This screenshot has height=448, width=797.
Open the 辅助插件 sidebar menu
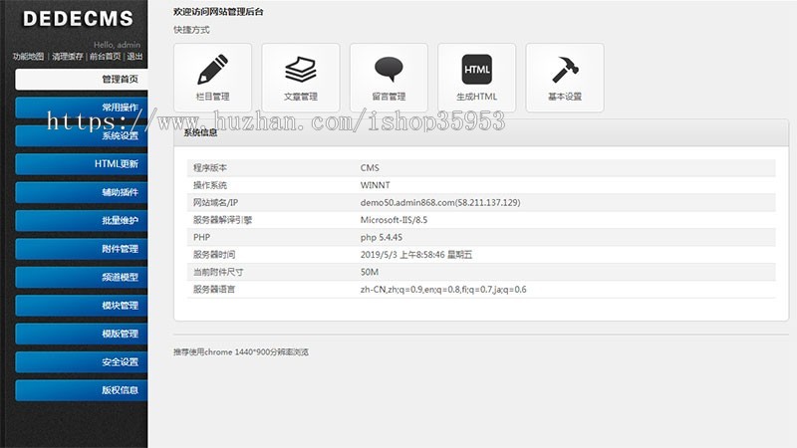point(82,192)
